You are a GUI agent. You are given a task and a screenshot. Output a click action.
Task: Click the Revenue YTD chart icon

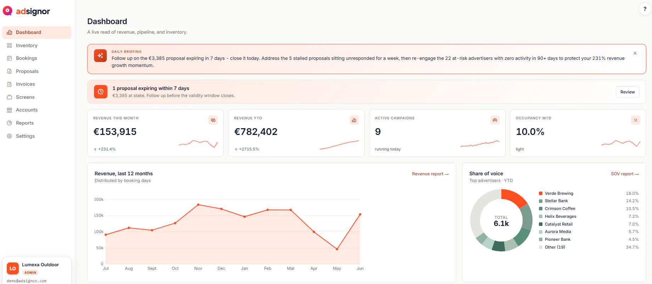(354, 120)
